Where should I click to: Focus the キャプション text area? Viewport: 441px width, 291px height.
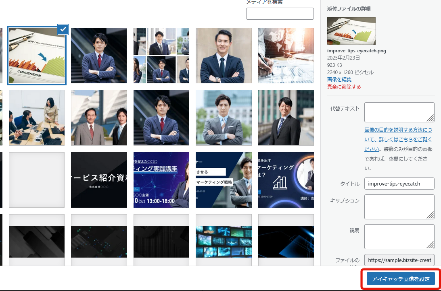pos(399,207)
